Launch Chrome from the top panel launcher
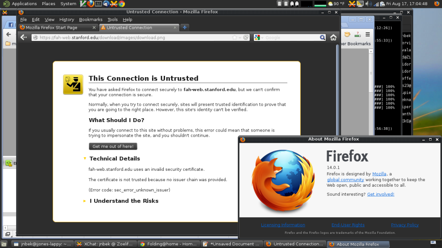The height and width of the screenshot is (248, 442). 122,3
